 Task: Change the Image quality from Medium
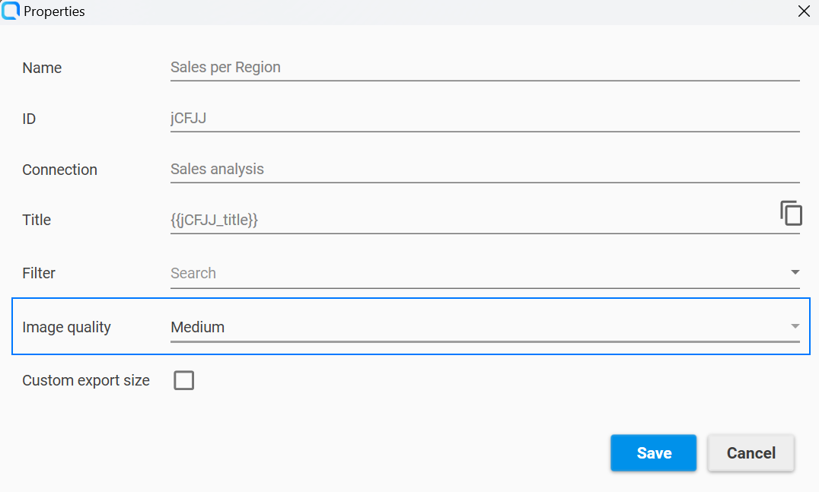click(x=795, y=325)
